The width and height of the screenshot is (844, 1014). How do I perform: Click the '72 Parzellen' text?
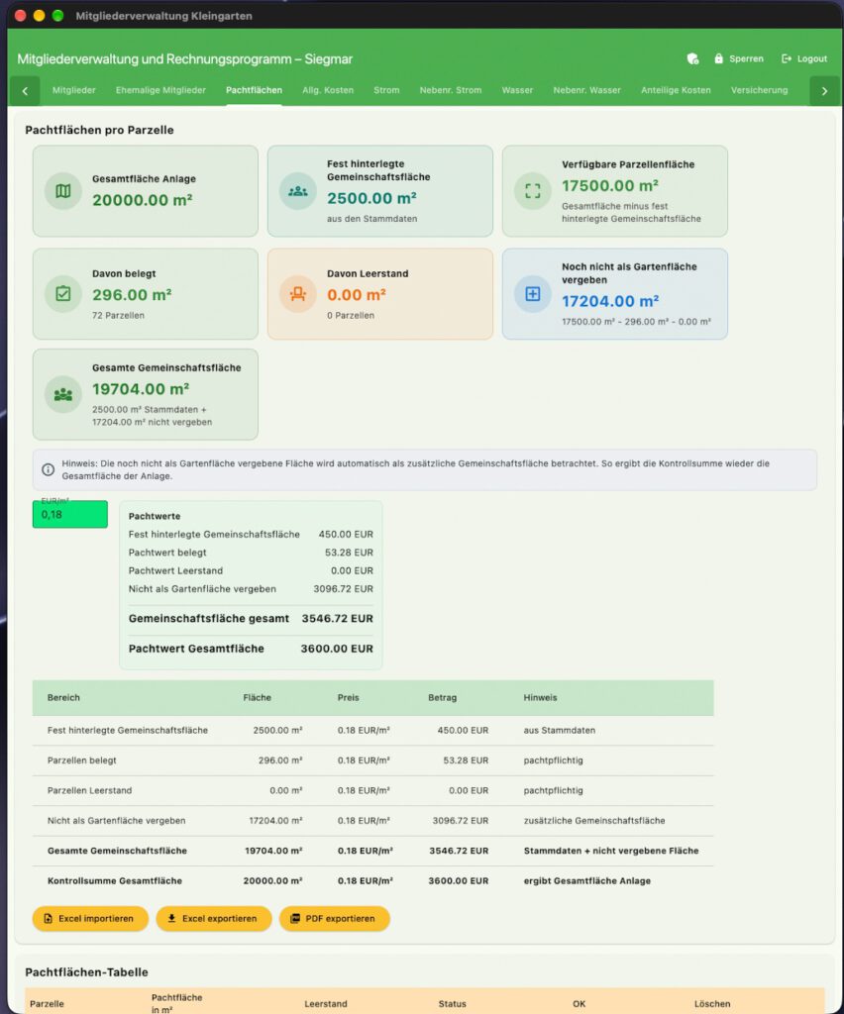118,316
